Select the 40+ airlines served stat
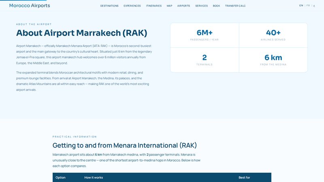 pos(273,35)
